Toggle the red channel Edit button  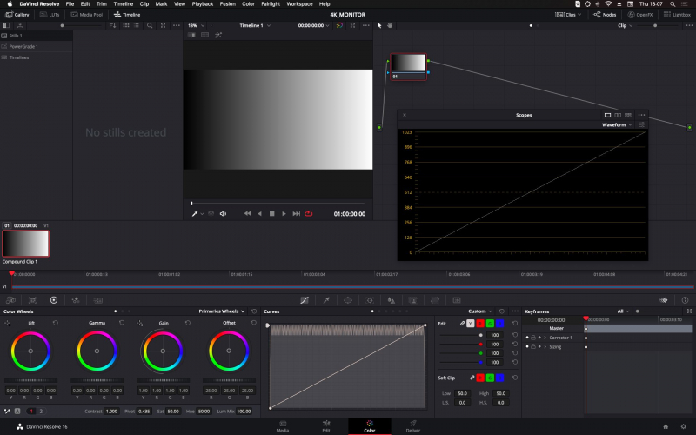tap(479, 323)
